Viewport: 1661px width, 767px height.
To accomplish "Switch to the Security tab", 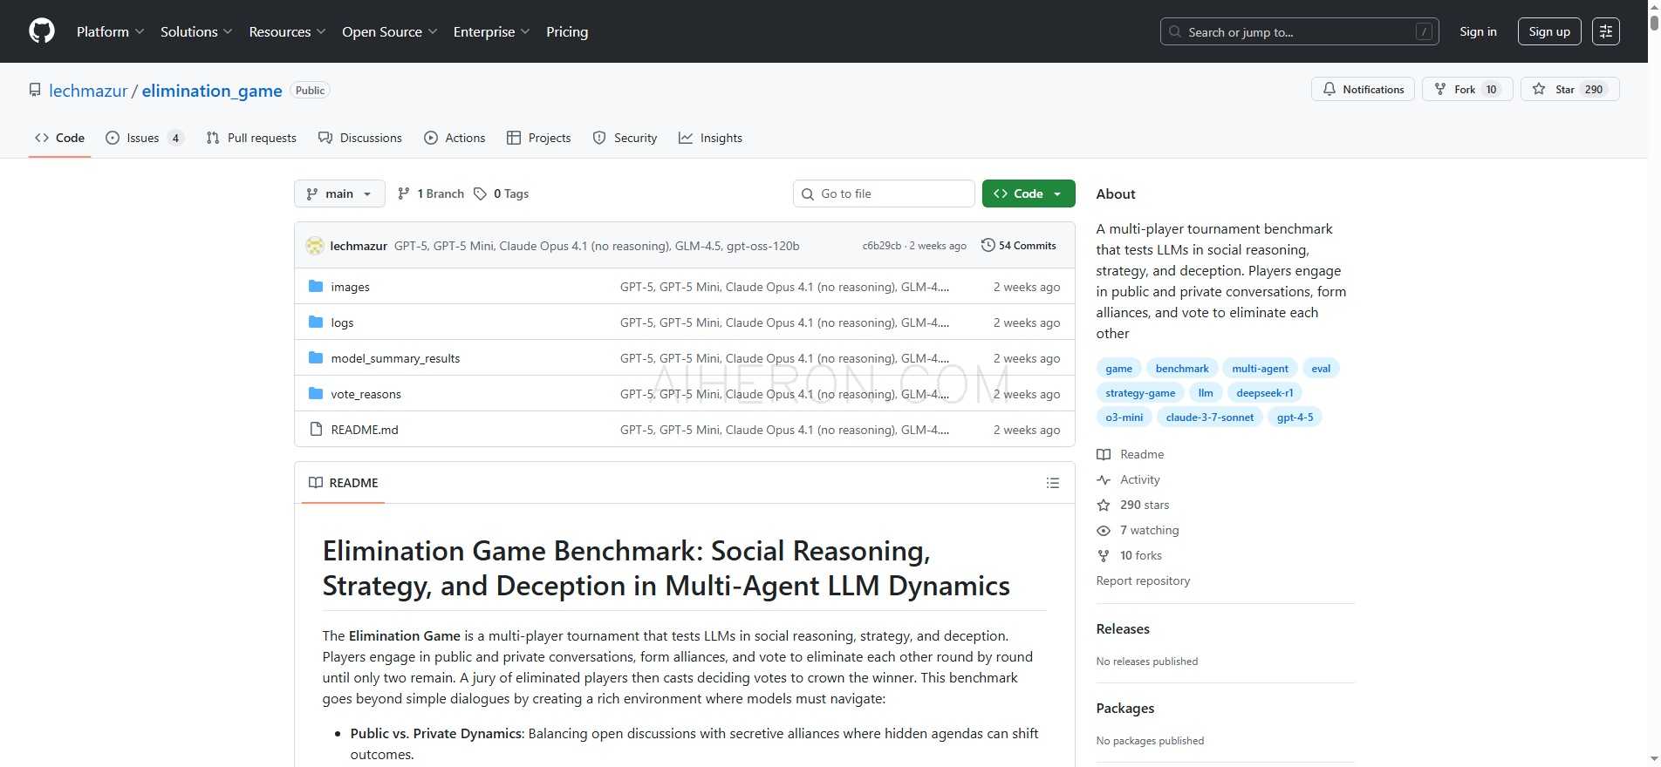I will click(625, 138).
